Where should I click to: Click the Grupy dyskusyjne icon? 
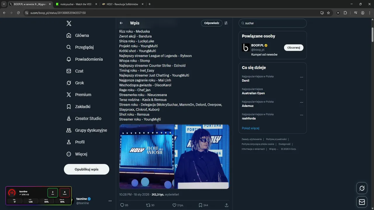tap(69, 130)
